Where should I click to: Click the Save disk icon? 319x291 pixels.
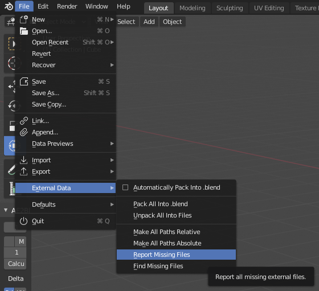click(x=23, y=81)
